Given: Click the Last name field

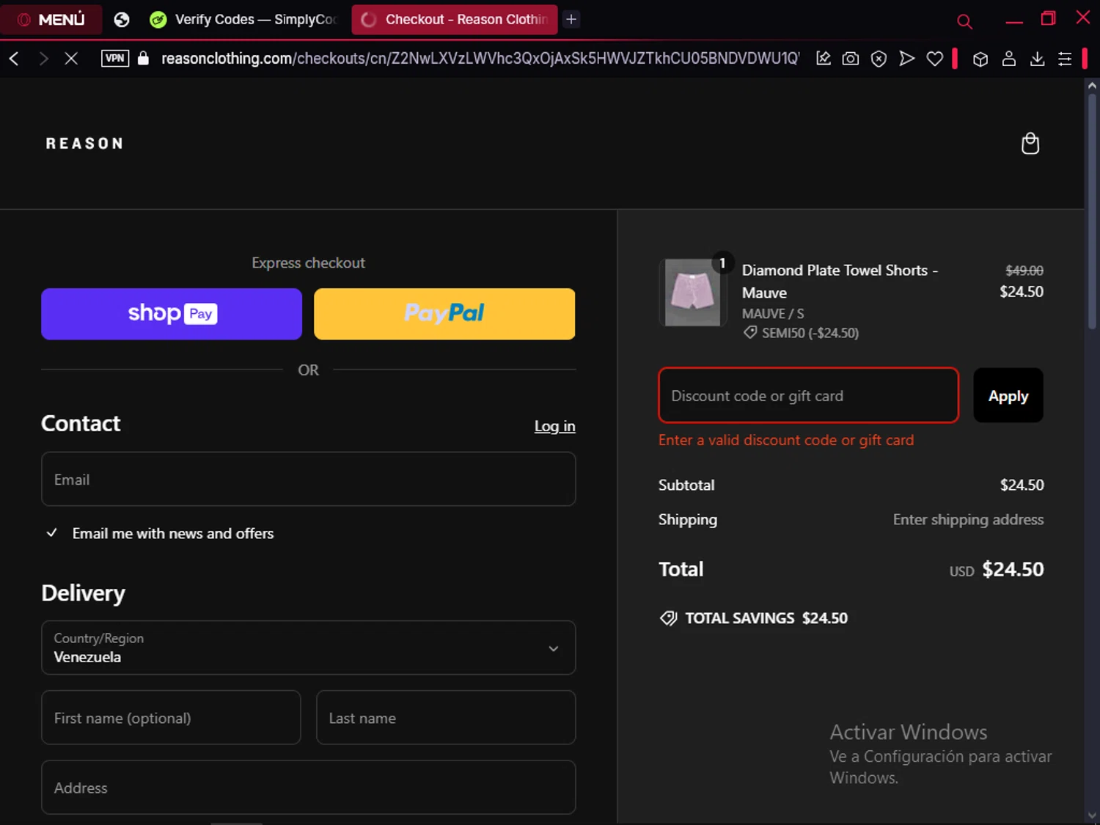Looking at the screenshot, I should 446,717.
